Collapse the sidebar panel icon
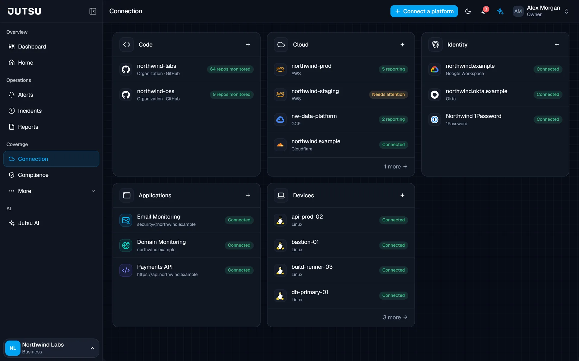 [x=93, y=11]
